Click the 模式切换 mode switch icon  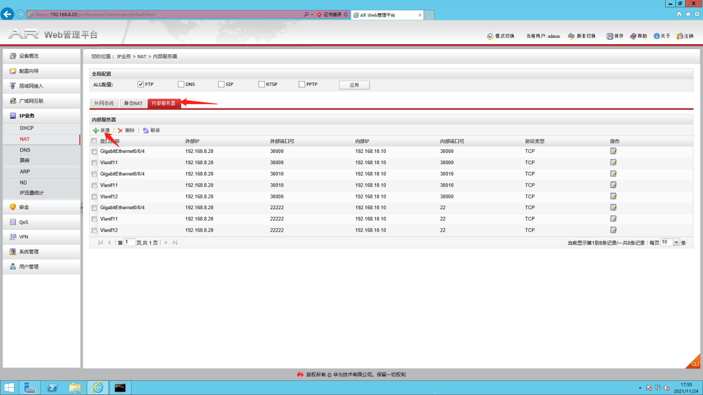tap(490, 36)
